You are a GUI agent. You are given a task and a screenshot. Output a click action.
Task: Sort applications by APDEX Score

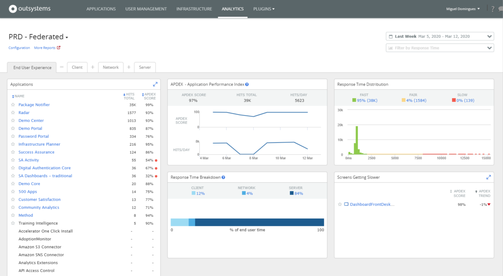pyautogui.click(x=149, y=96)
